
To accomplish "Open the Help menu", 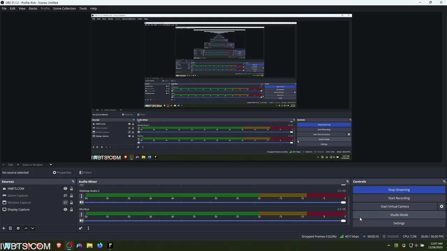I will 94,8.
